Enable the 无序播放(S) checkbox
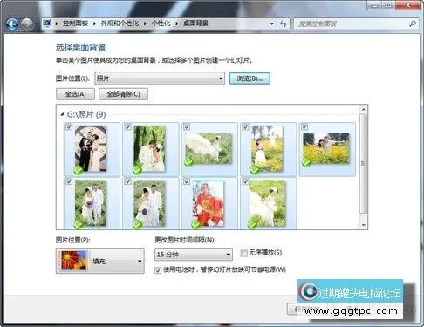The height and width of the screenshot is (327, 424). tap(243, 253)
